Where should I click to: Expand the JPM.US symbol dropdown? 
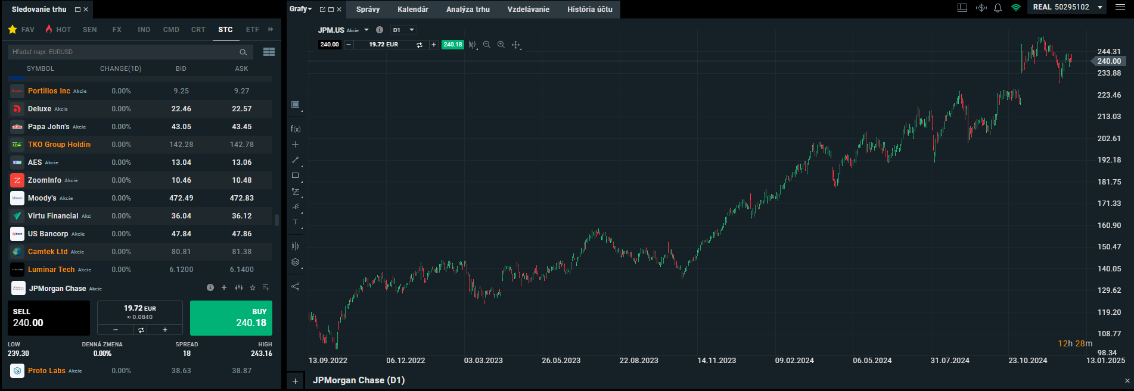(x=366, y=30)
